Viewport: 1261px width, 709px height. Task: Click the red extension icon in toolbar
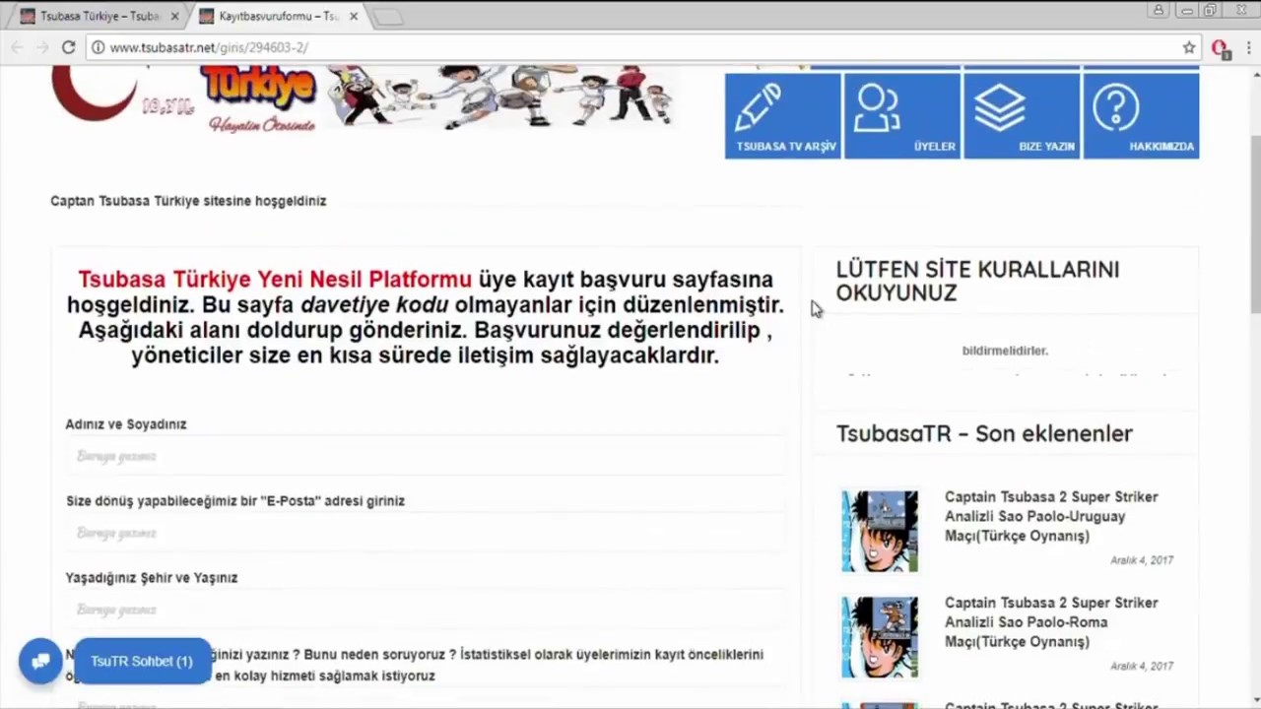coord(1220,47)
